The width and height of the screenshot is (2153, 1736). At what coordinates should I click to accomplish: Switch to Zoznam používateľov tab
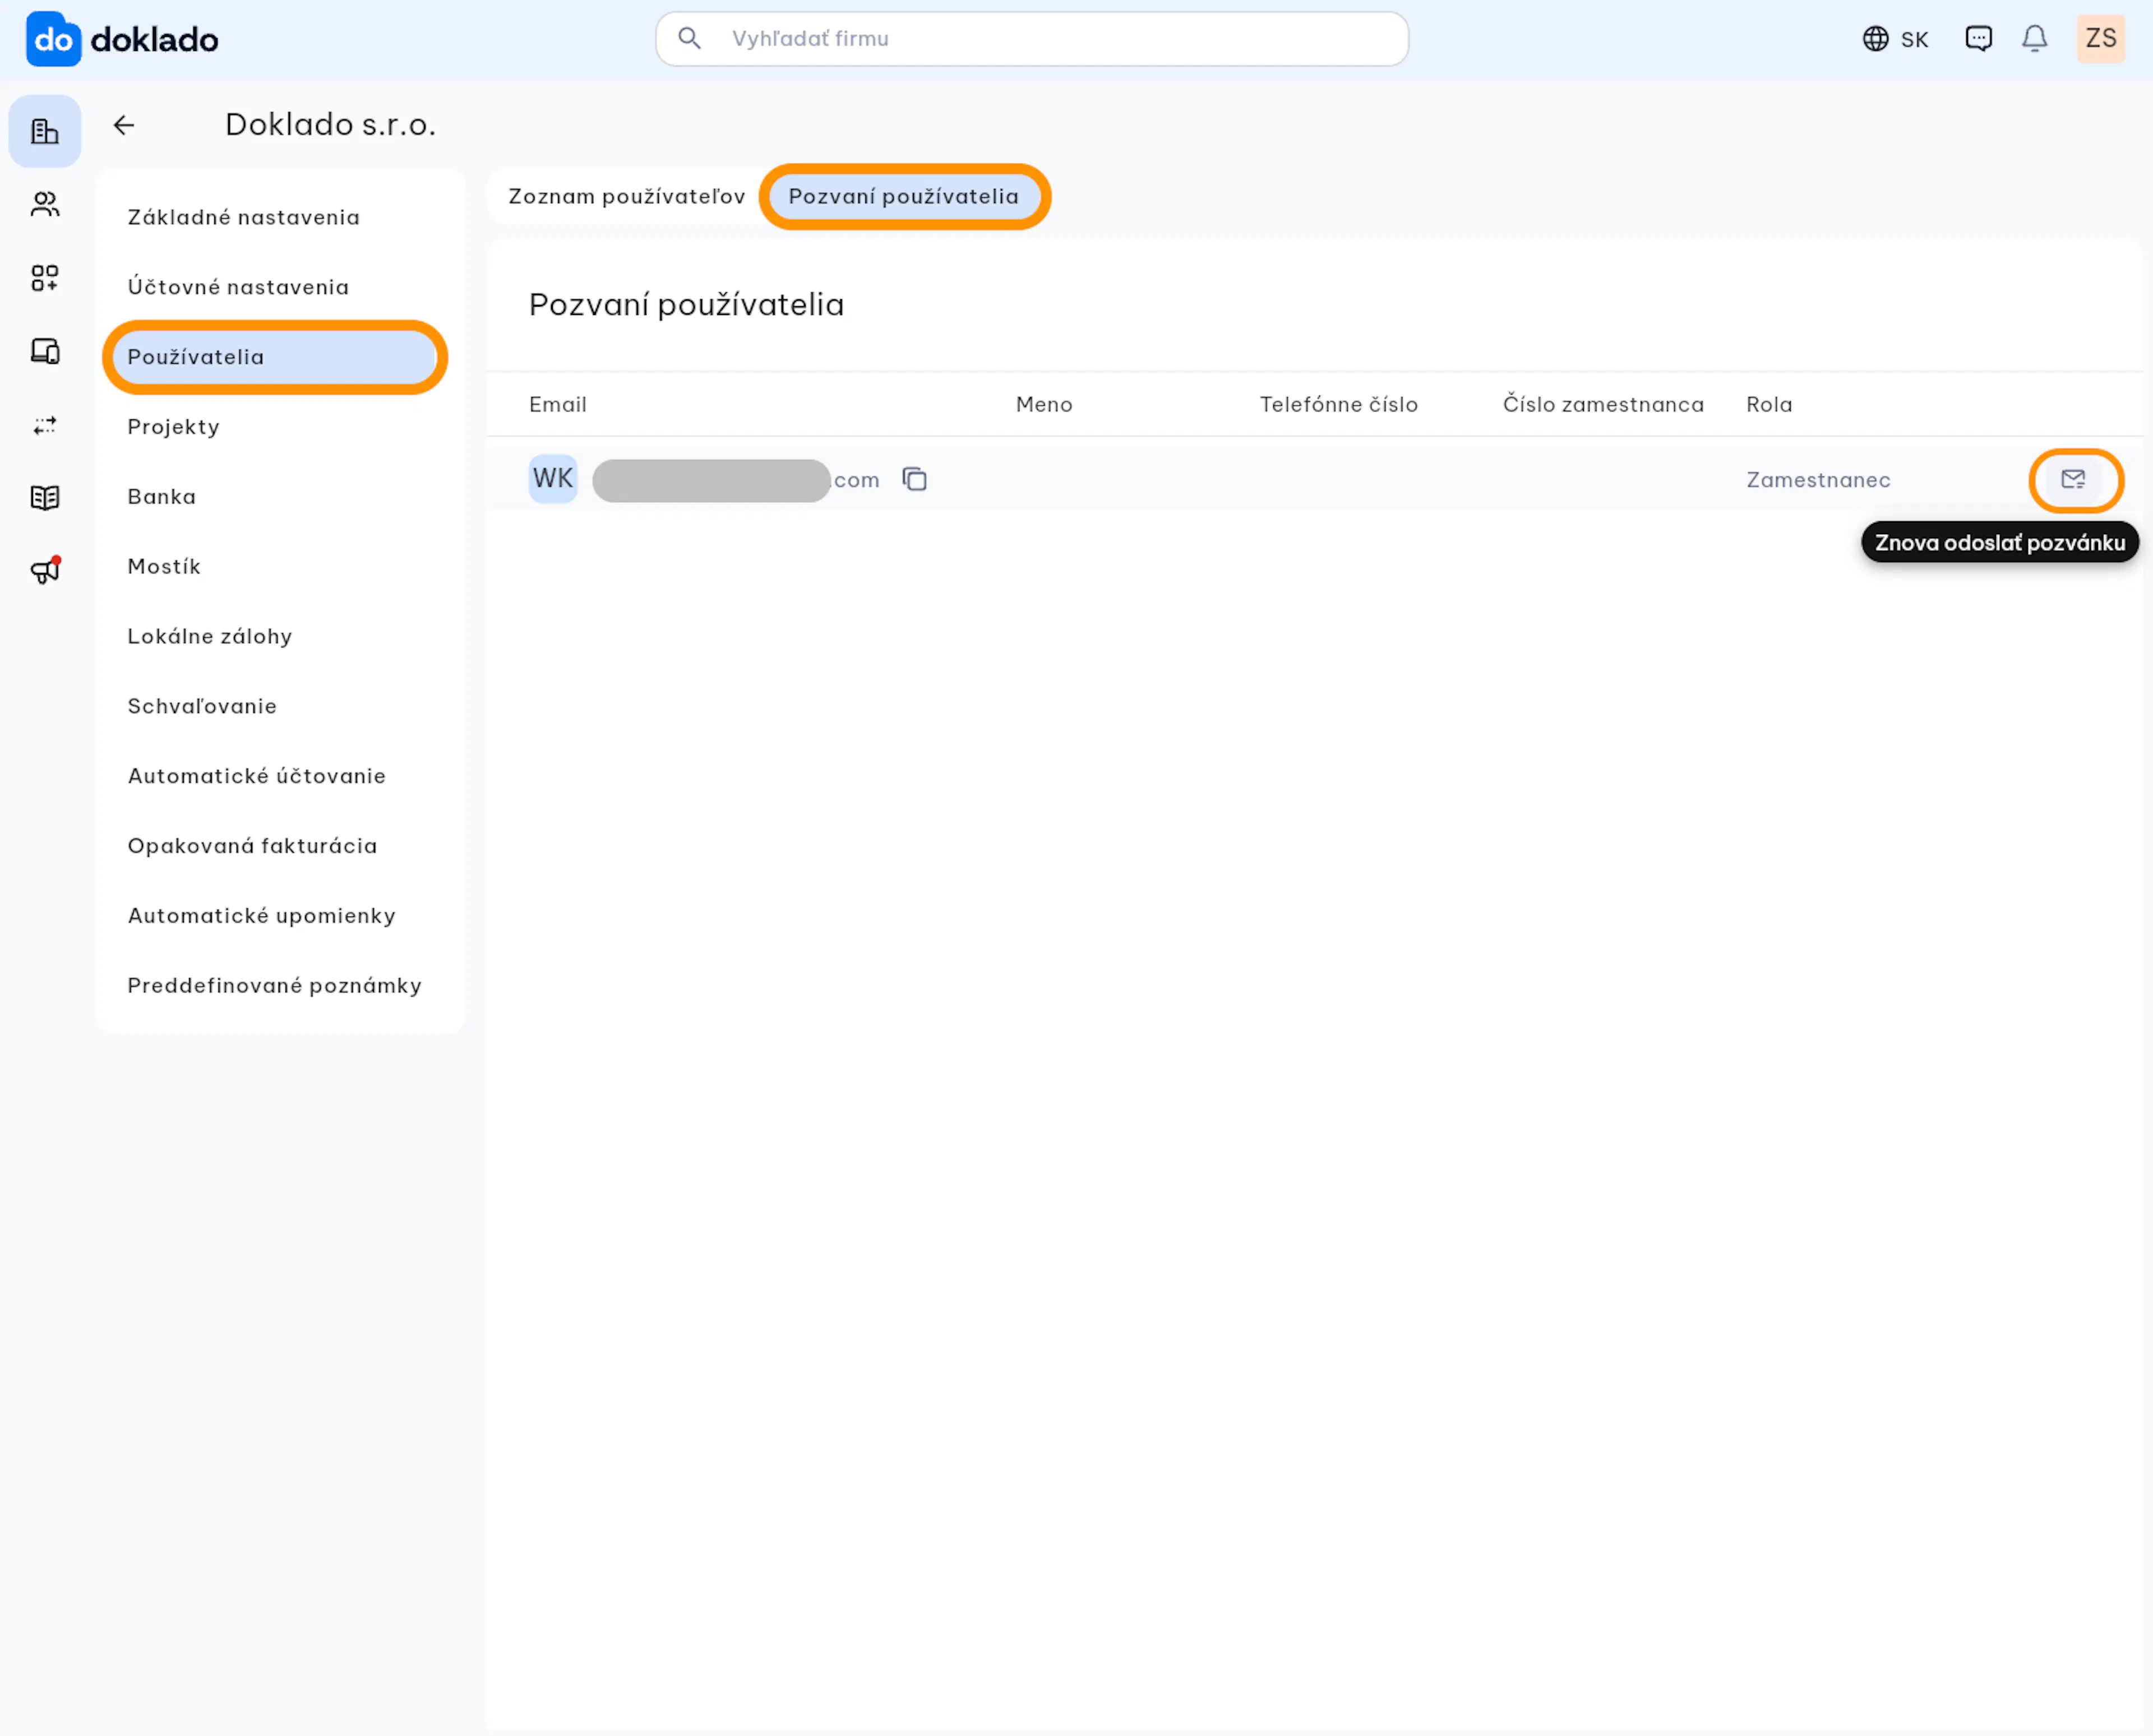coord(626,196)
